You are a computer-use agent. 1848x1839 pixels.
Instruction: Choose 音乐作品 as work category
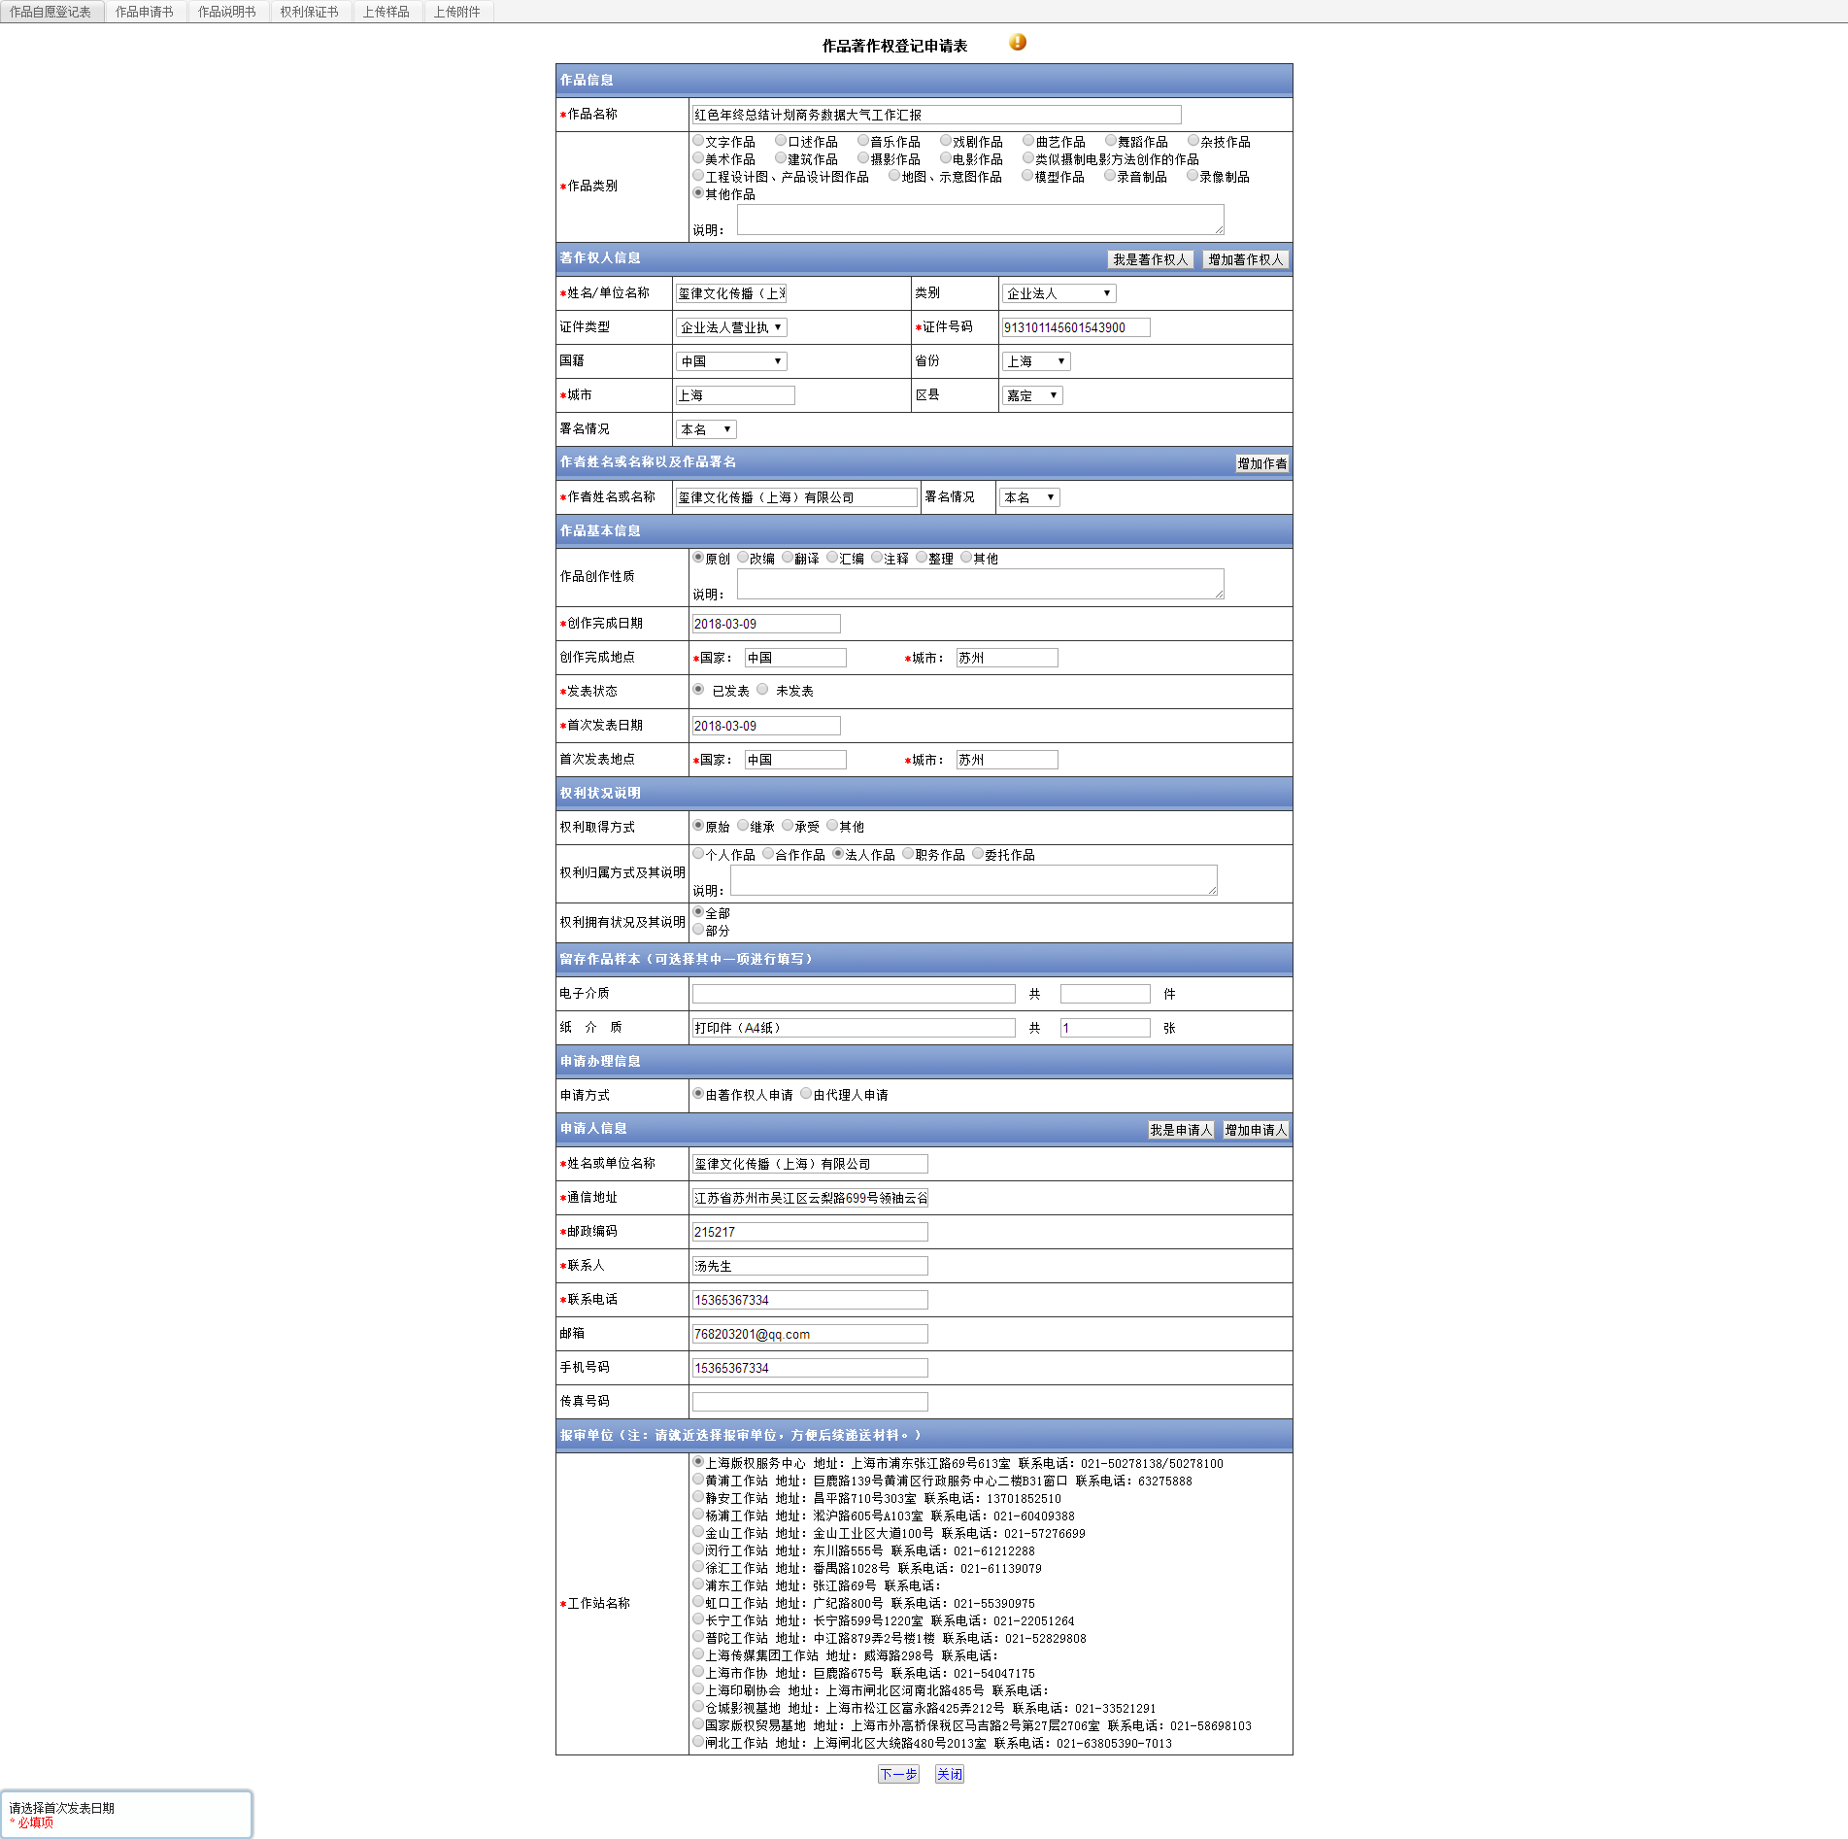(x=863, y=141)
